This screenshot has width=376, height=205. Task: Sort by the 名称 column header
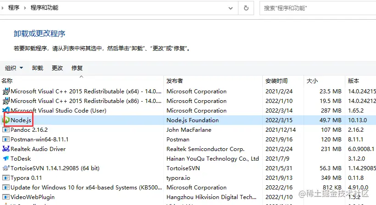(7, 81)
